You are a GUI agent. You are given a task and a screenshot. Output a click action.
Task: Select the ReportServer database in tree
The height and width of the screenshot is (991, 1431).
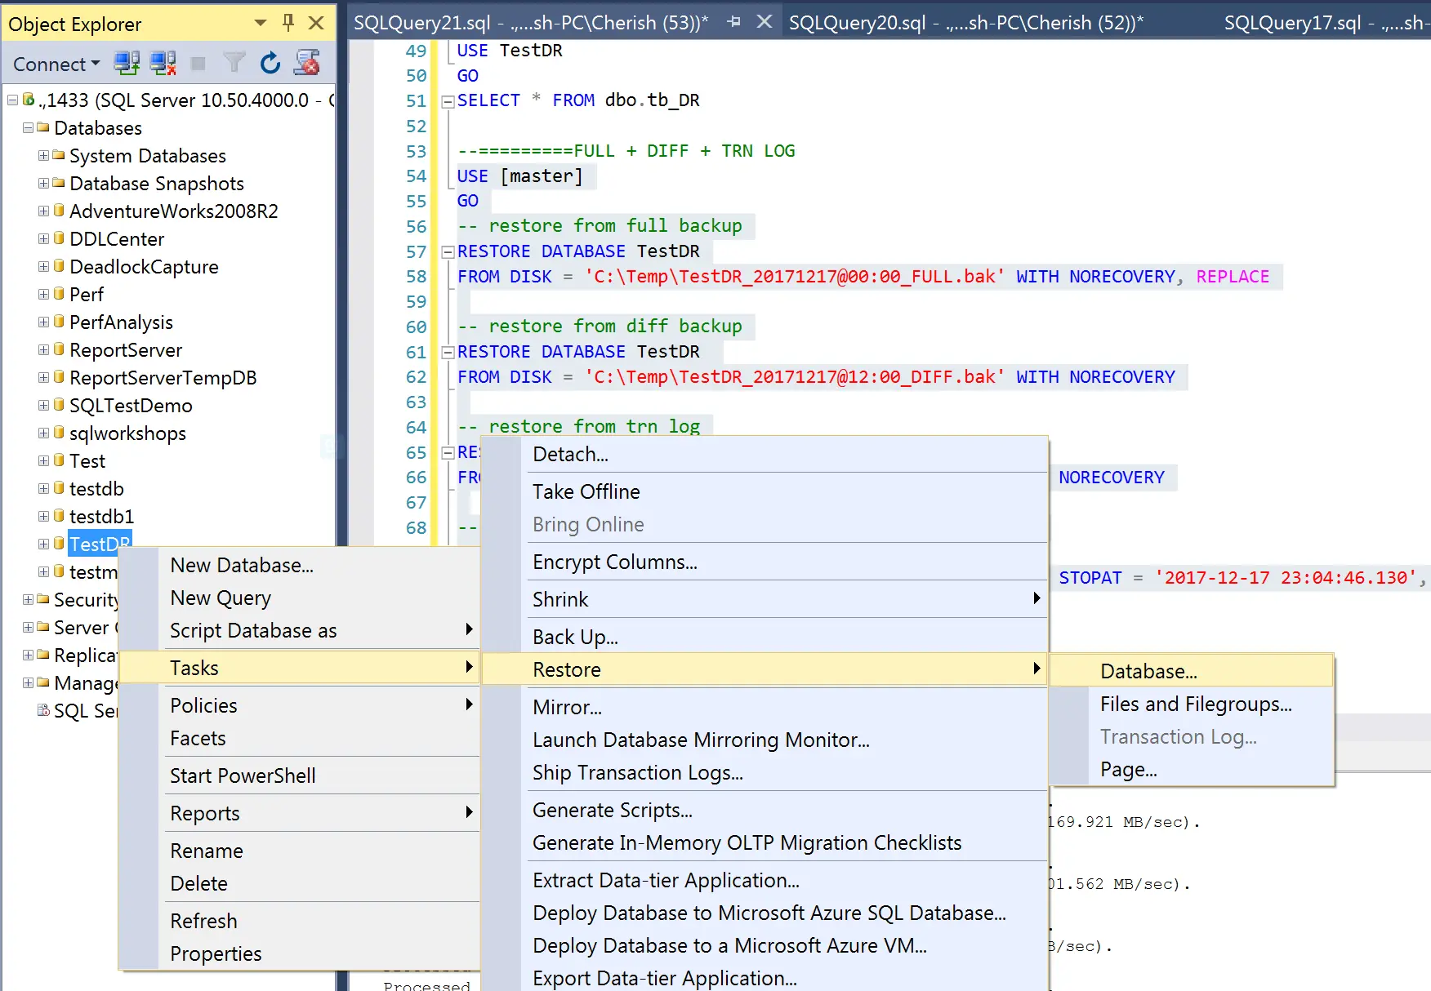[x=125, y=350]
